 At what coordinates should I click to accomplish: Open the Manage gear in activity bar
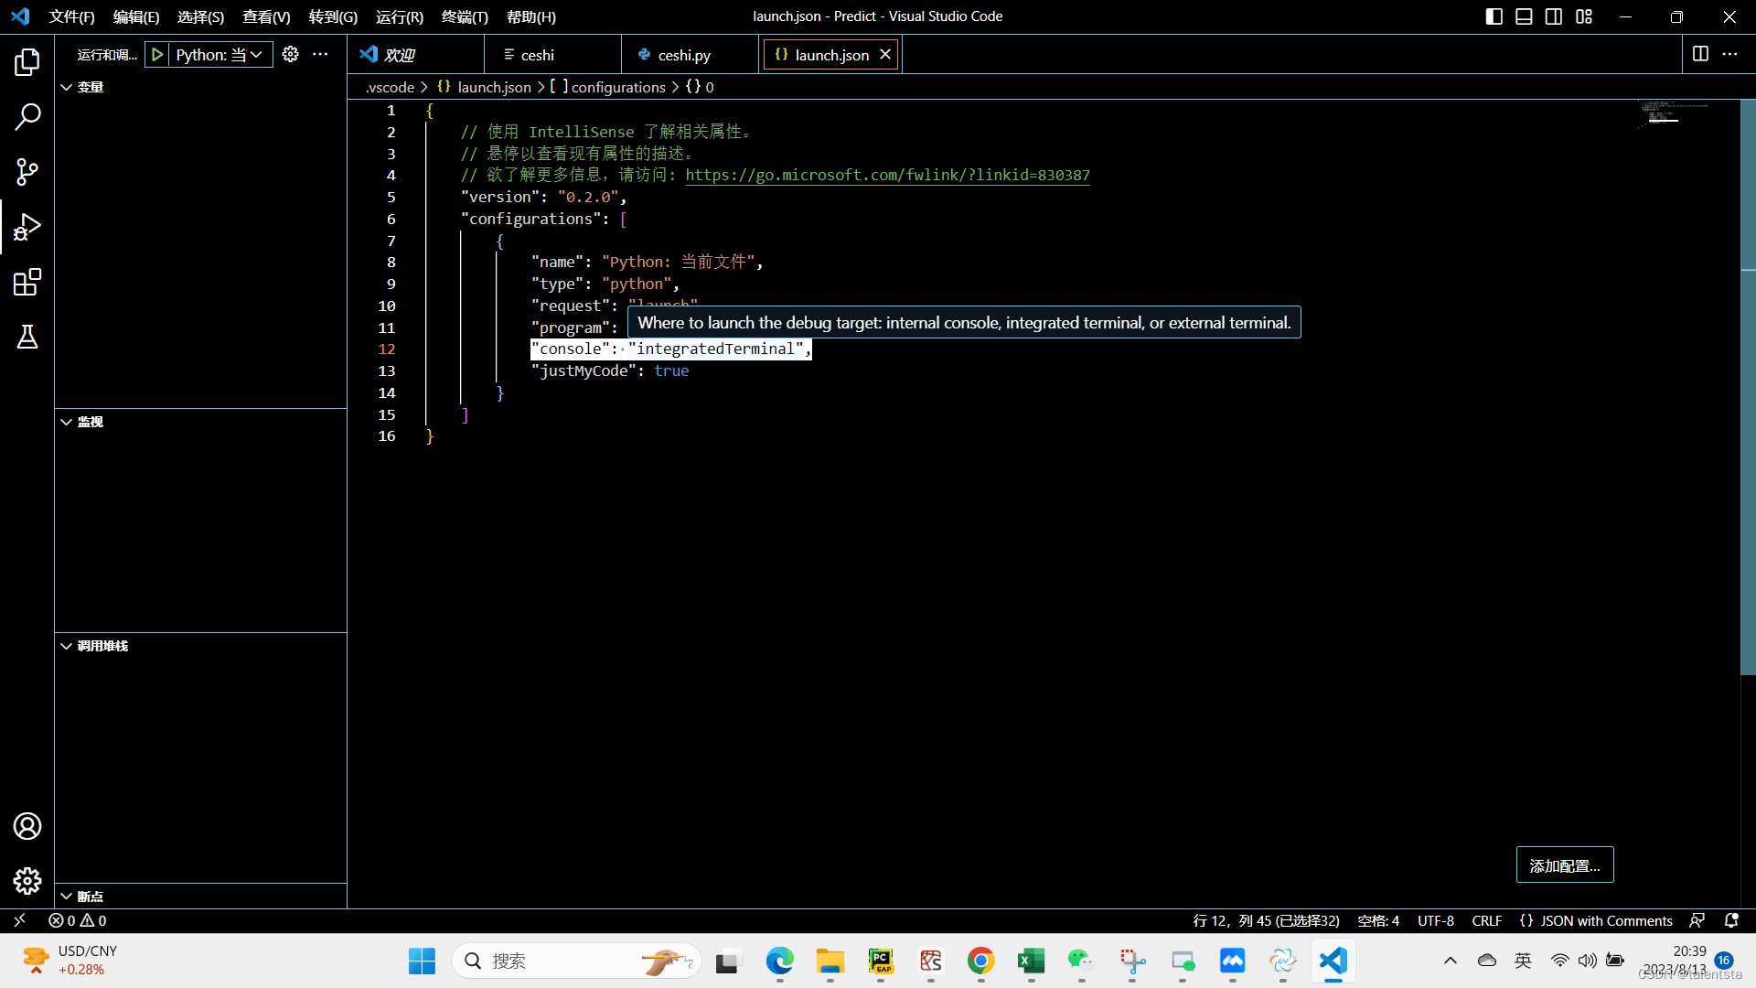pyautogui.click(x=27, y=880)
